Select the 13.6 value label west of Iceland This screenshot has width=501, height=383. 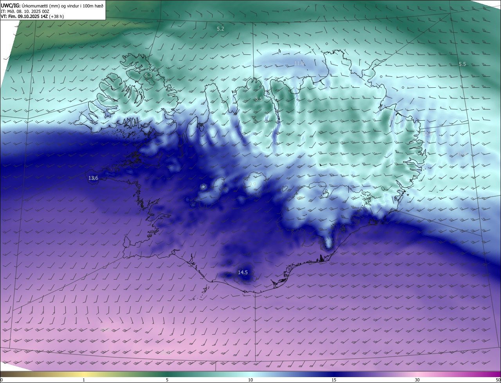pyautogui.click(x=93, y=178)
